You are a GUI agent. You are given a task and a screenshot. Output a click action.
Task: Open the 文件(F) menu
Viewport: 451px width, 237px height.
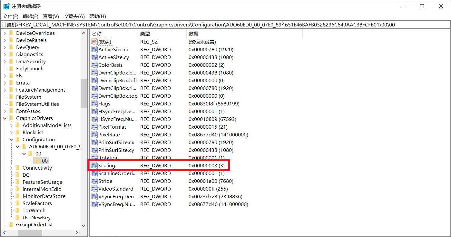[x=11, y=16]
